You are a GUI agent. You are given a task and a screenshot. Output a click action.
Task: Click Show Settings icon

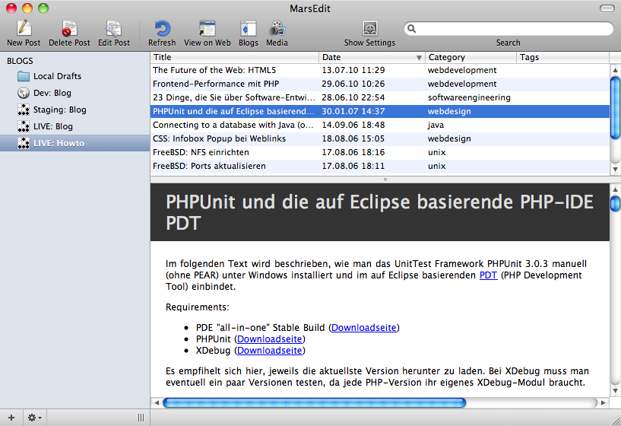pos(370,29)
